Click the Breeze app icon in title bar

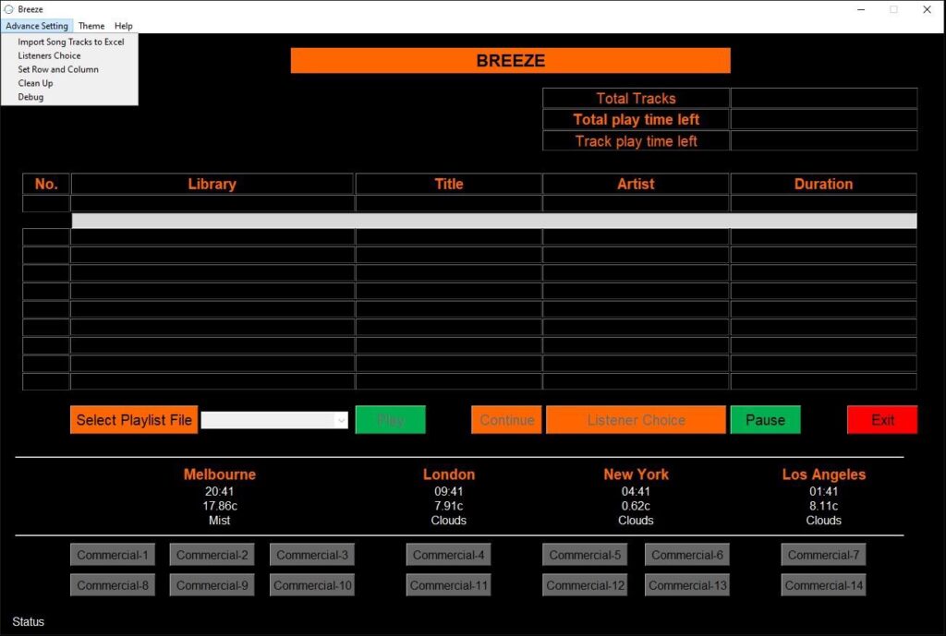pyautogui.click(x=8, y=9)
